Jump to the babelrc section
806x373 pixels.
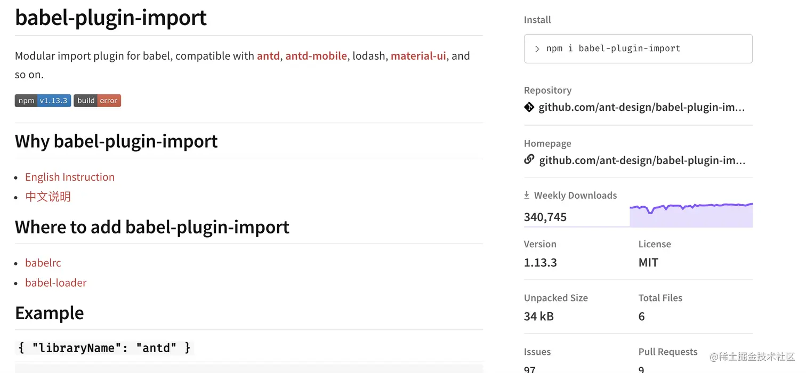coord(43,263)
